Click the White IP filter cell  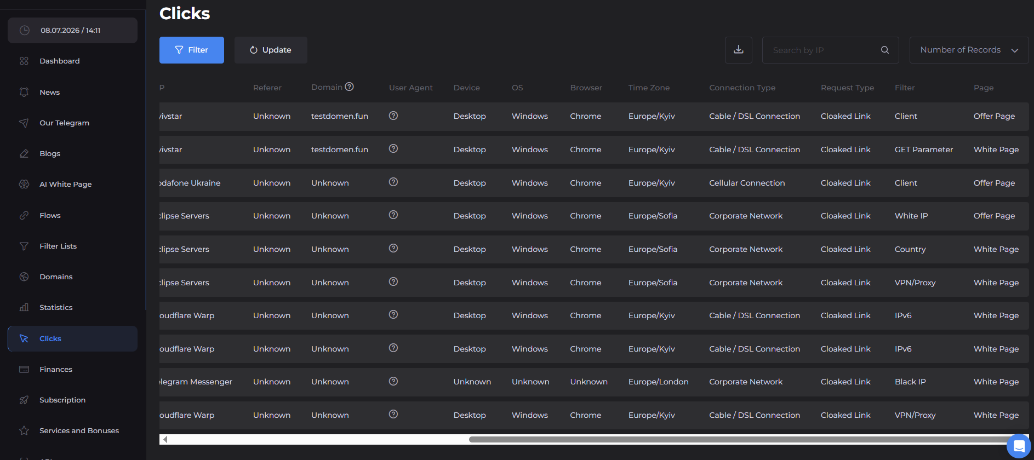click(911, 216)
